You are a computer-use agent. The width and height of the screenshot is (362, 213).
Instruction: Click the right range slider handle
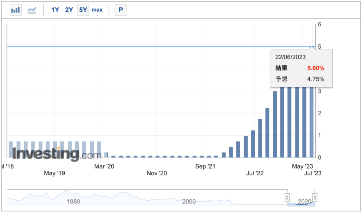point(315,197)
